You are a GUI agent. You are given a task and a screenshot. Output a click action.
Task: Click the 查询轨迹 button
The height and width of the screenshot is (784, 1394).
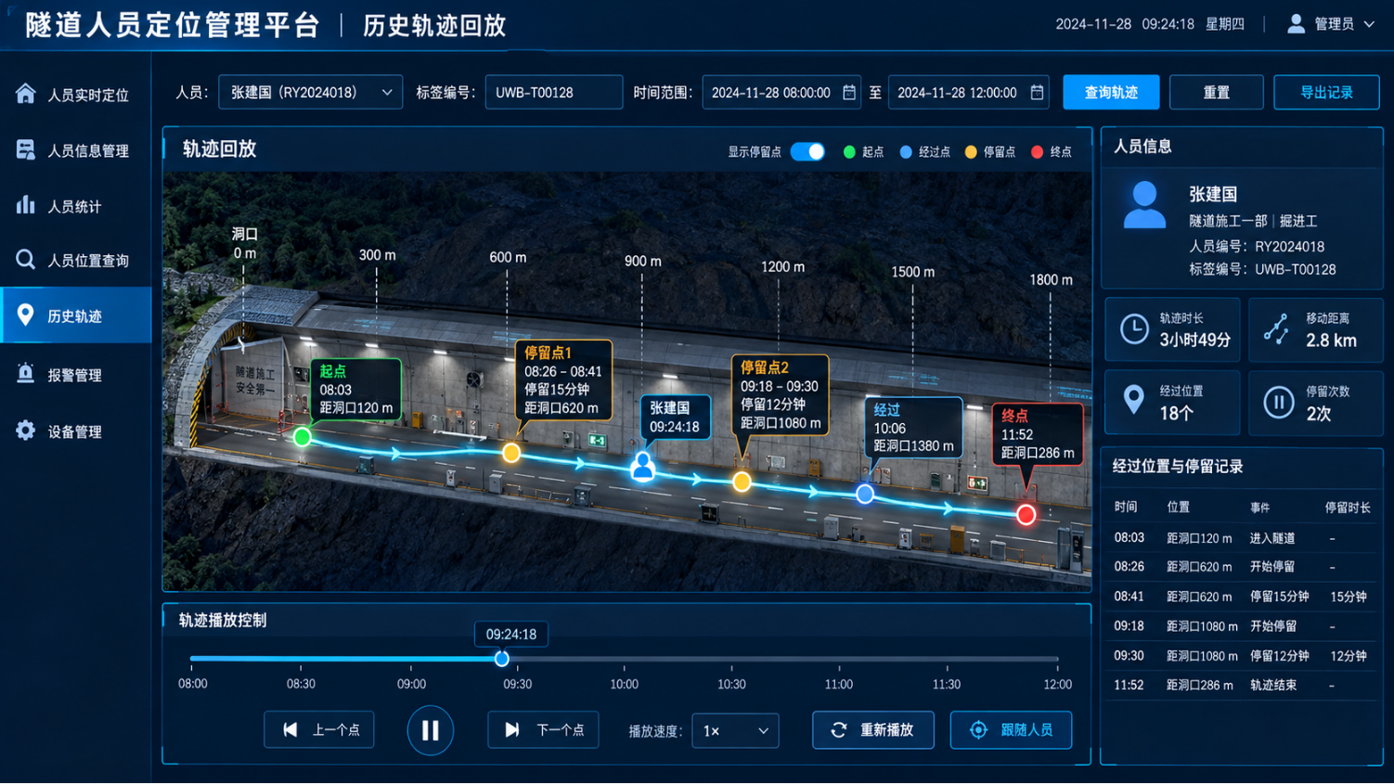1111,92
